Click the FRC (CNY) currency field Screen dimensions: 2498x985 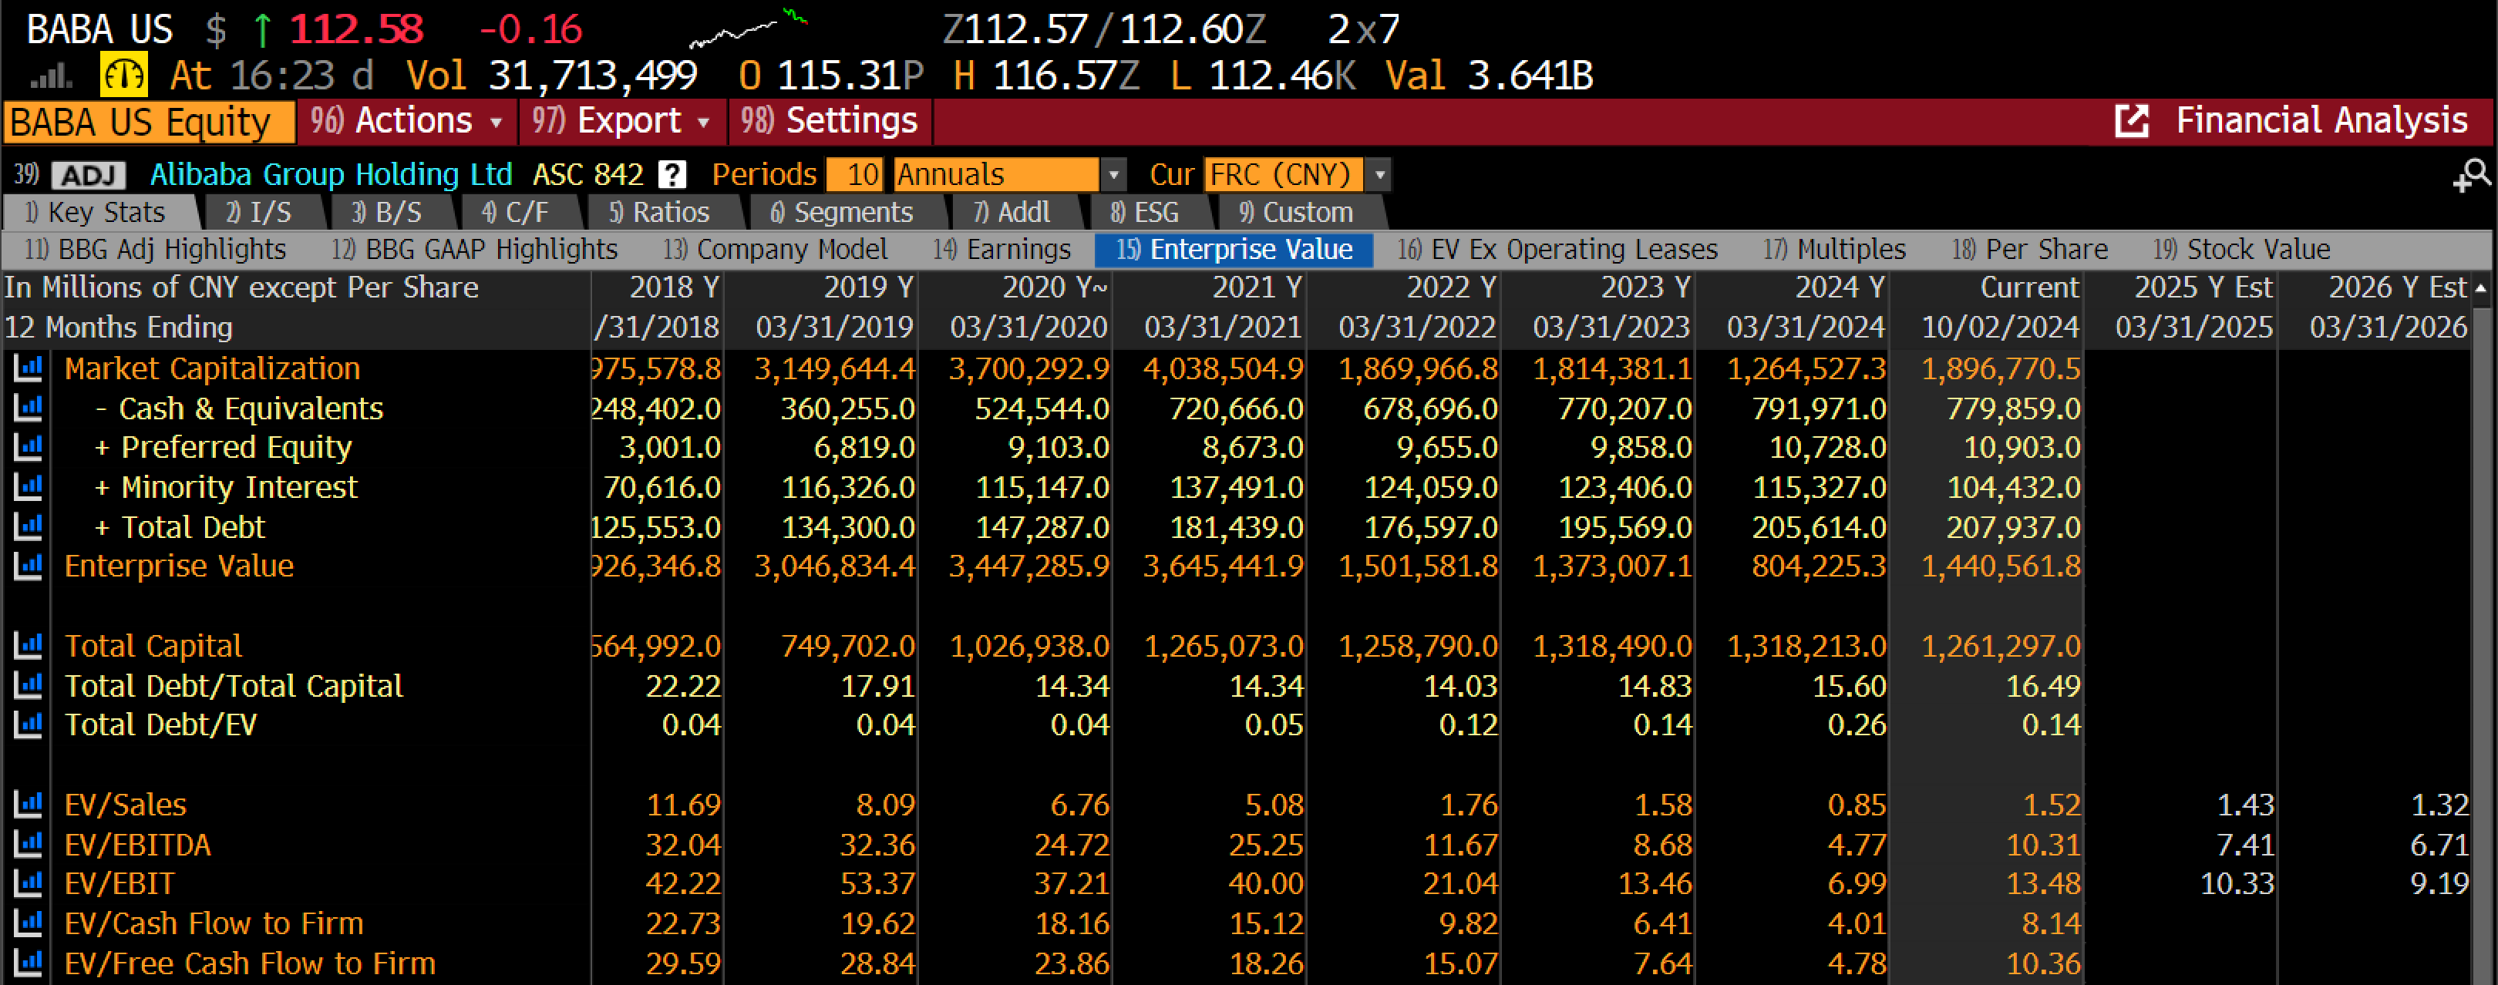pos(1283,176)
